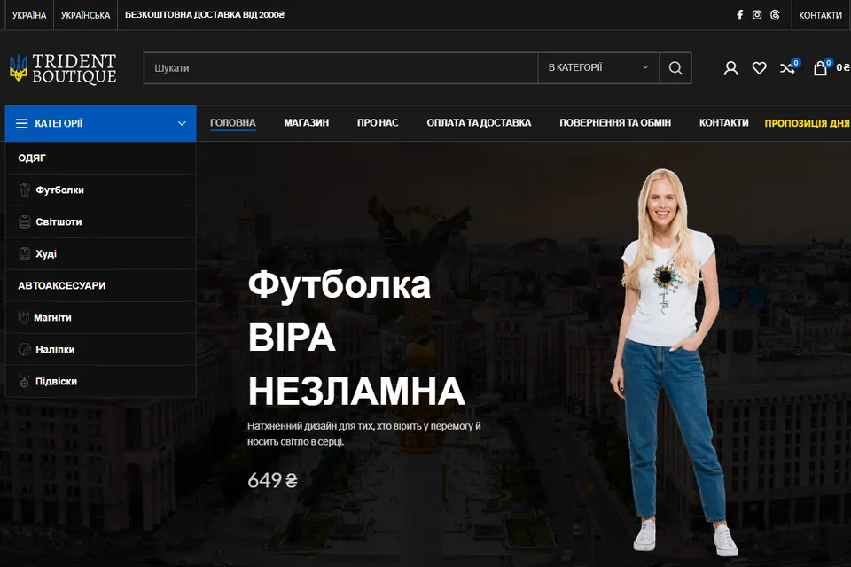Open the Україна country selector
The width and height of the screenshot is (851, 567).
coord(29,15)
